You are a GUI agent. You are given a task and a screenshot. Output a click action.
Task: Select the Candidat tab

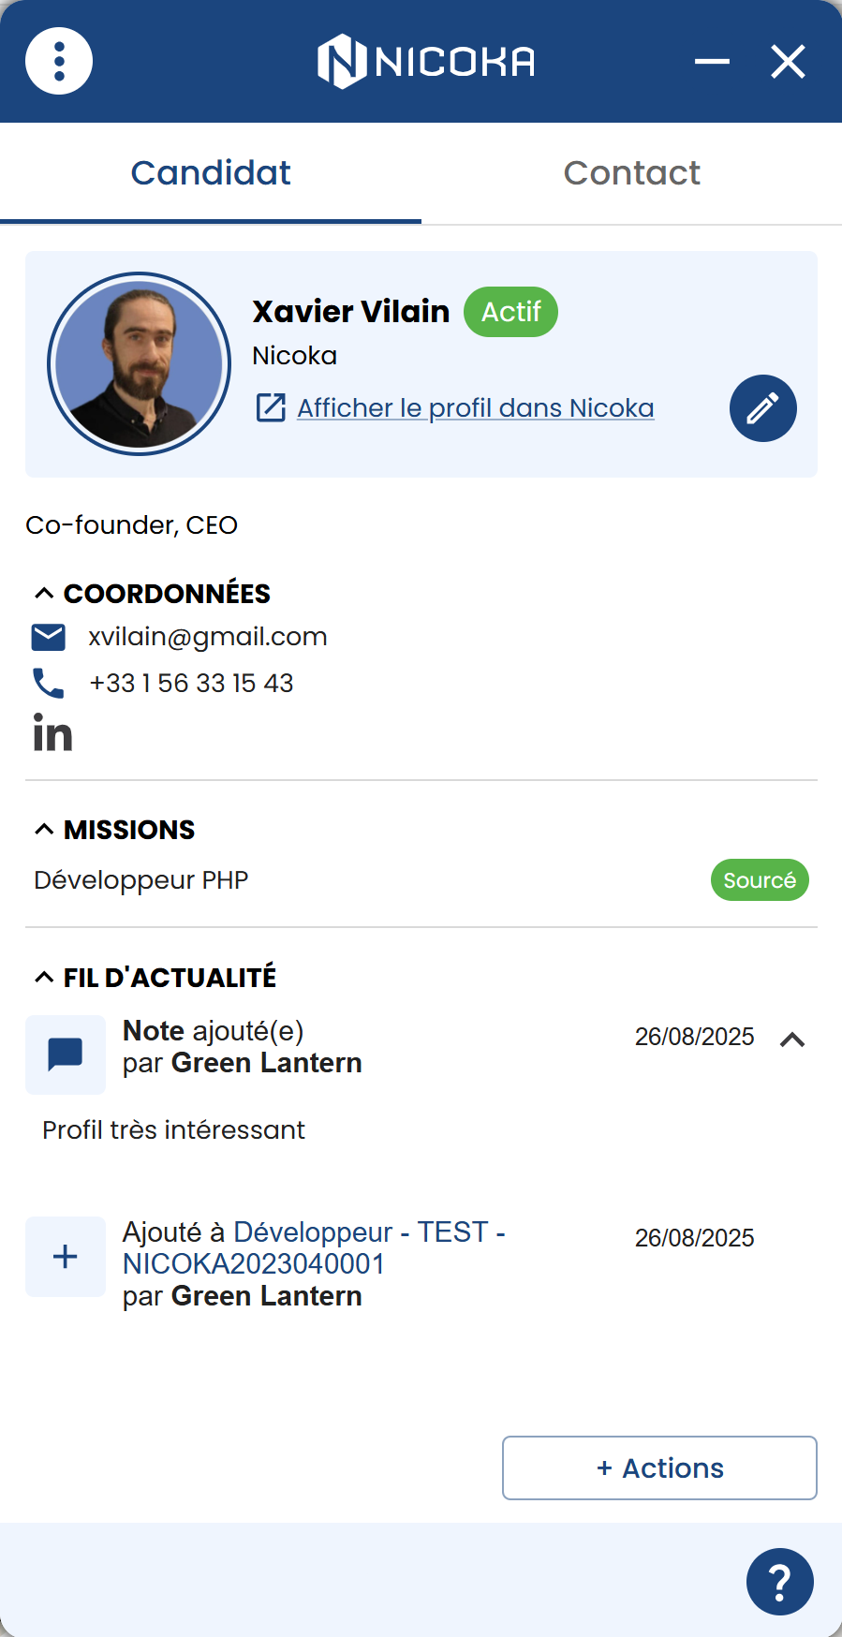pos(211,173)
